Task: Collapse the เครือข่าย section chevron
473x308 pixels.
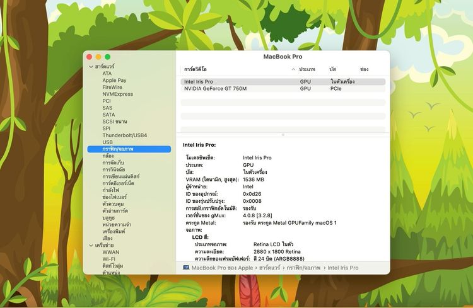Action: pyautogui.click(x=91, y=246)
